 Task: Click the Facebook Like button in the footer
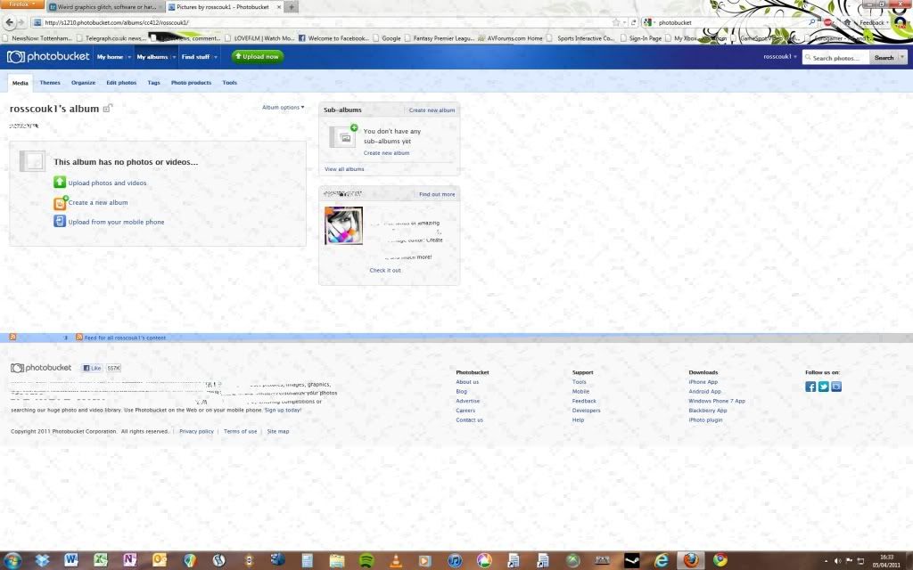(93, 368)
